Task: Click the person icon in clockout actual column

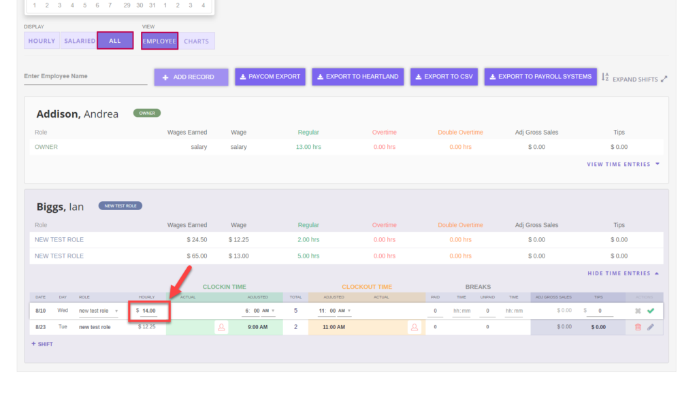Action: tap(414, 327)
